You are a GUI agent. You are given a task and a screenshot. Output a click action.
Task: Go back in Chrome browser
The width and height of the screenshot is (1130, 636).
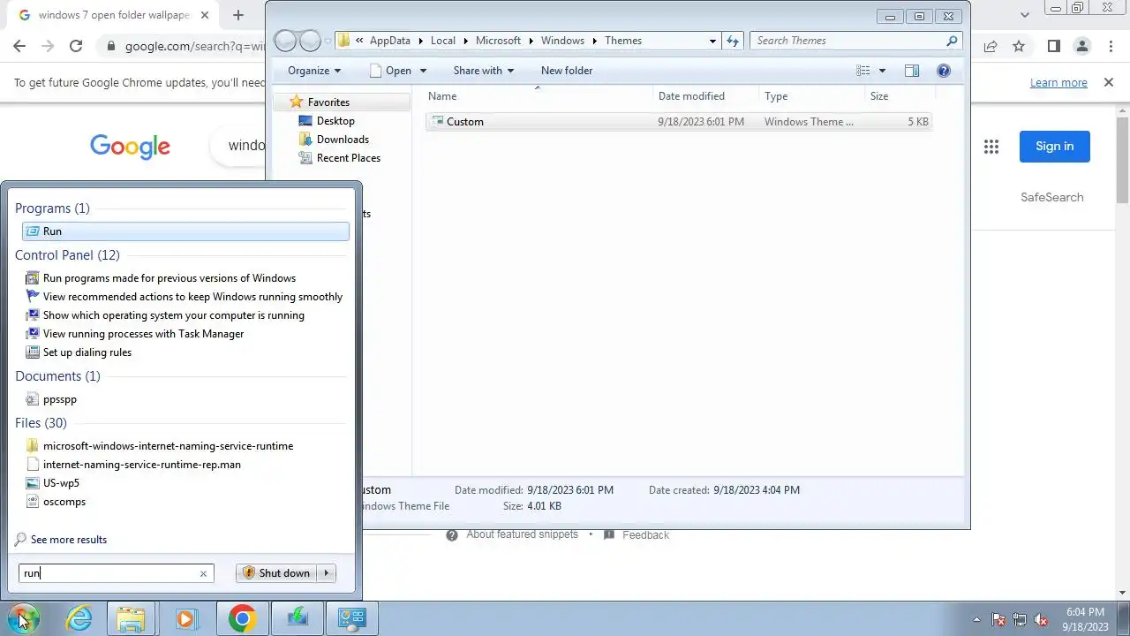[x=19, y=46]
